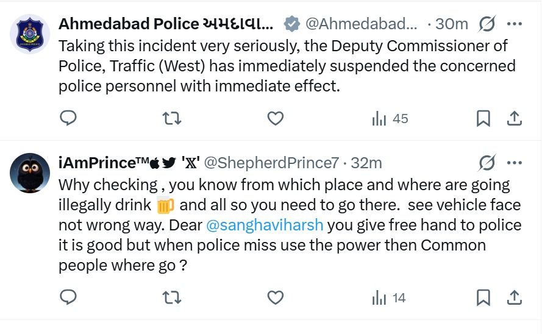The width and height of the screenshot is (542, 334).
Task: Open more options on iAmPrince's tweet
Action: (x=515, y=163)
